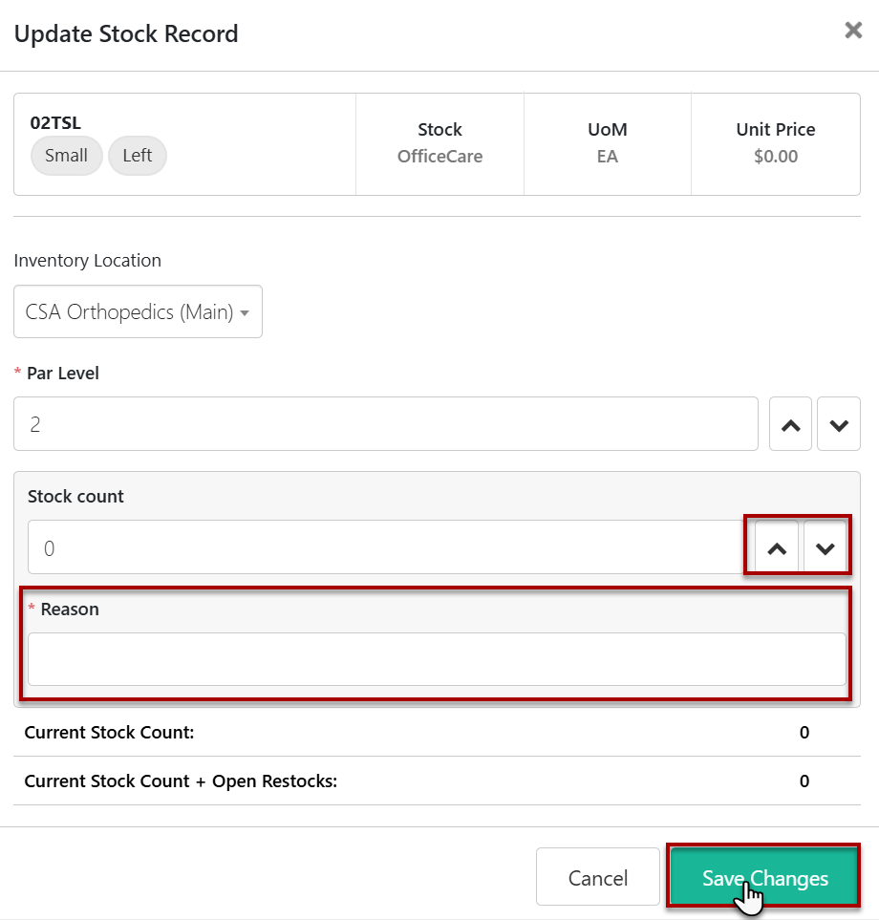Image resolution: width=879 pixels, height=920 pixels.
Task: Decrease the Par Level with down arrow
Action: (x=839, y=425)
